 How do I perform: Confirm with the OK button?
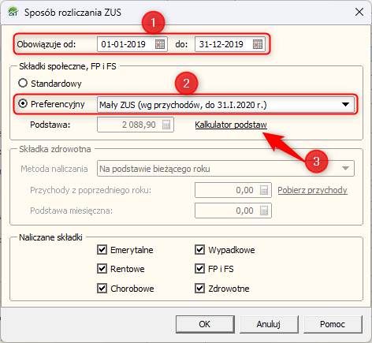point(205,324)
